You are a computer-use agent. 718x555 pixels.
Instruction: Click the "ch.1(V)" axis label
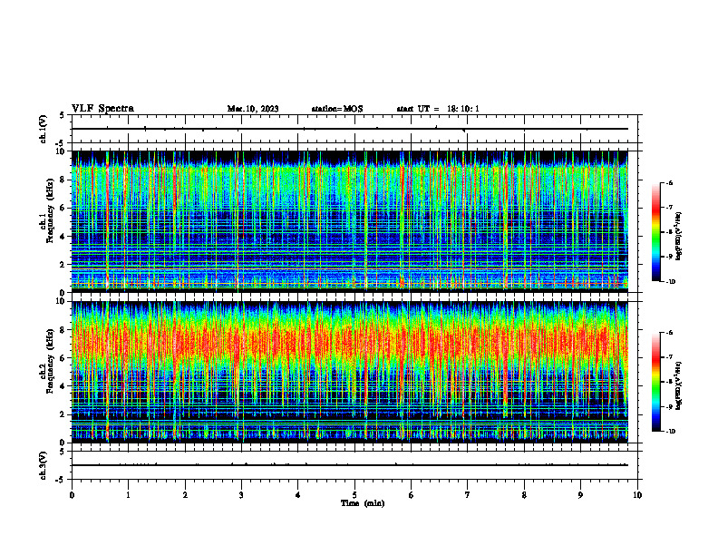[44, 129]
